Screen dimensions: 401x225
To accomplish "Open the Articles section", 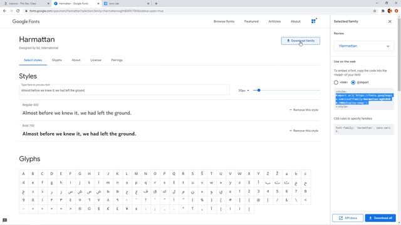I will 274,21.
